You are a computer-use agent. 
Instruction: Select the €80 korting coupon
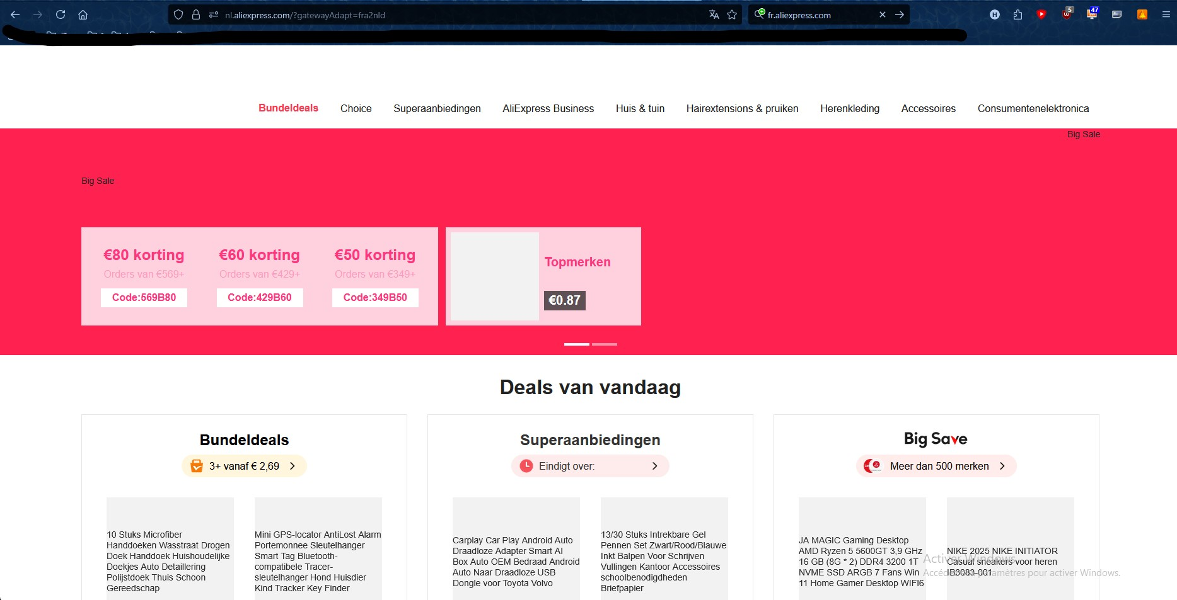click(144, 255)
